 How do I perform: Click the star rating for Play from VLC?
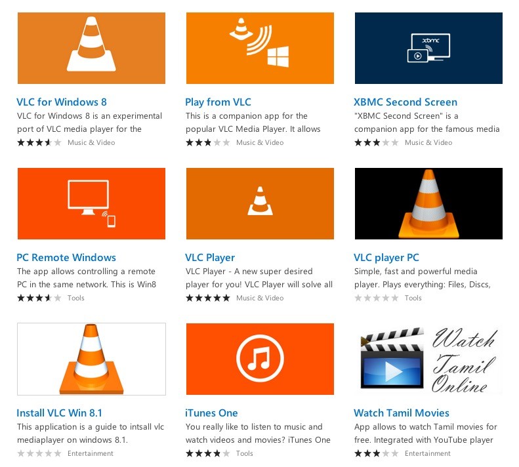(x=208, y=142)
